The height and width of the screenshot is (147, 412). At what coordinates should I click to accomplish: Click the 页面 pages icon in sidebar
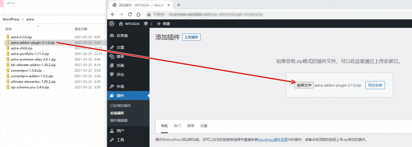[x=112, y=66]
